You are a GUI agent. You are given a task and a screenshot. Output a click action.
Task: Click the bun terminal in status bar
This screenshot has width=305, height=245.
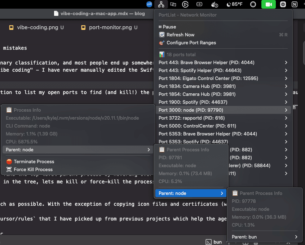click(x=214, y=242)
